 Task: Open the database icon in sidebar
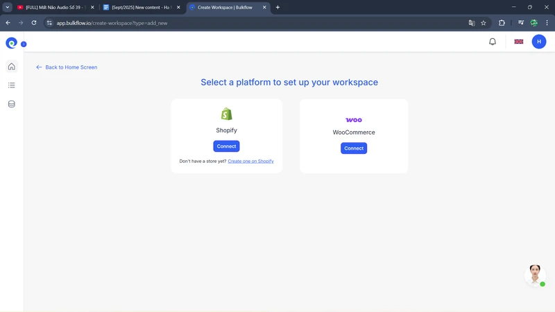11,104
